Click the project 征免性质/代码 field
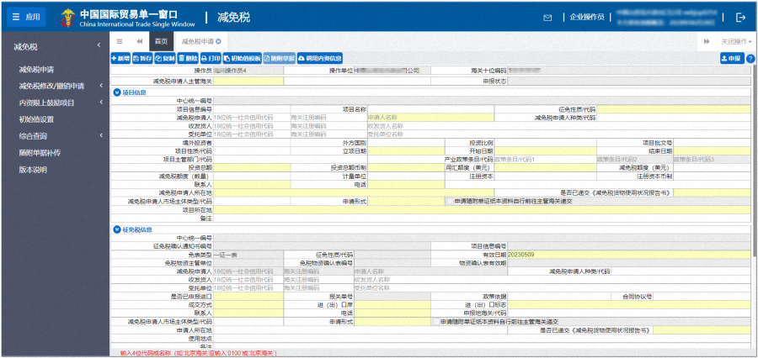This screenshot has height=358, width=758. click(x=675, y=109)
